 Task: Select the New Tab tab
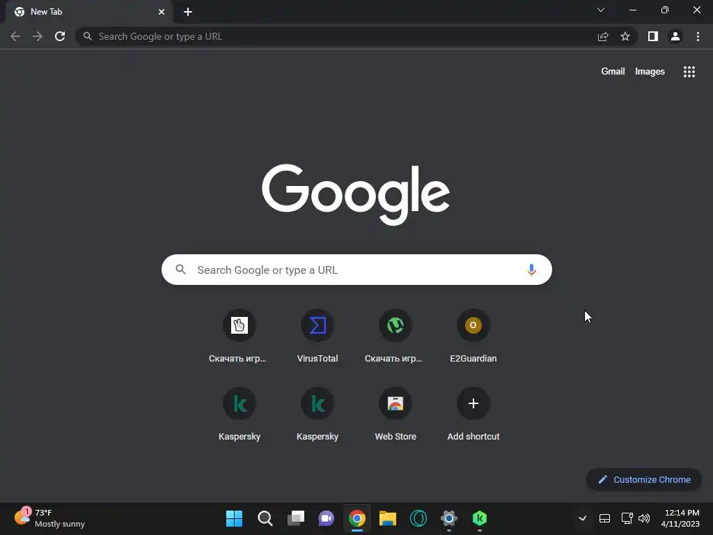(89, 12)
